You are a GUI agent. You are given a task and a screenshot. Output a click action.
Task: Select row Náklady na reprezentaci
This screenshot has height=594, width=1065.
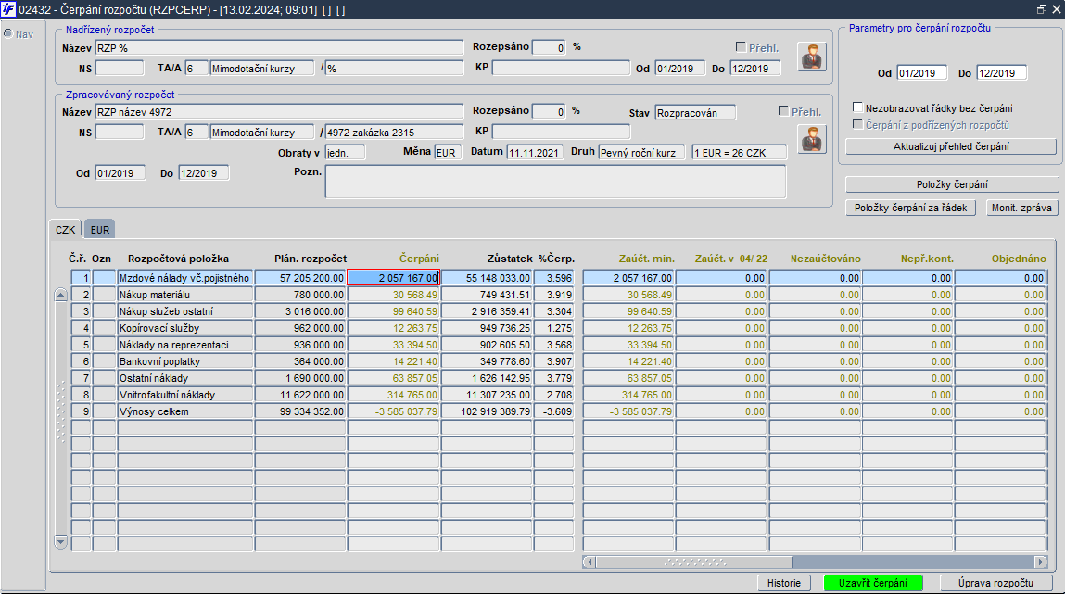(x=184, y=345)
